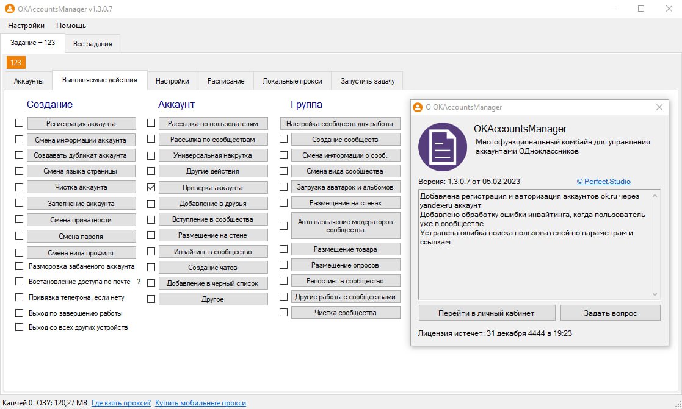Click Добавление в черный список button
Viewport: 682px width, 409px height.
[x=213, y=283]
